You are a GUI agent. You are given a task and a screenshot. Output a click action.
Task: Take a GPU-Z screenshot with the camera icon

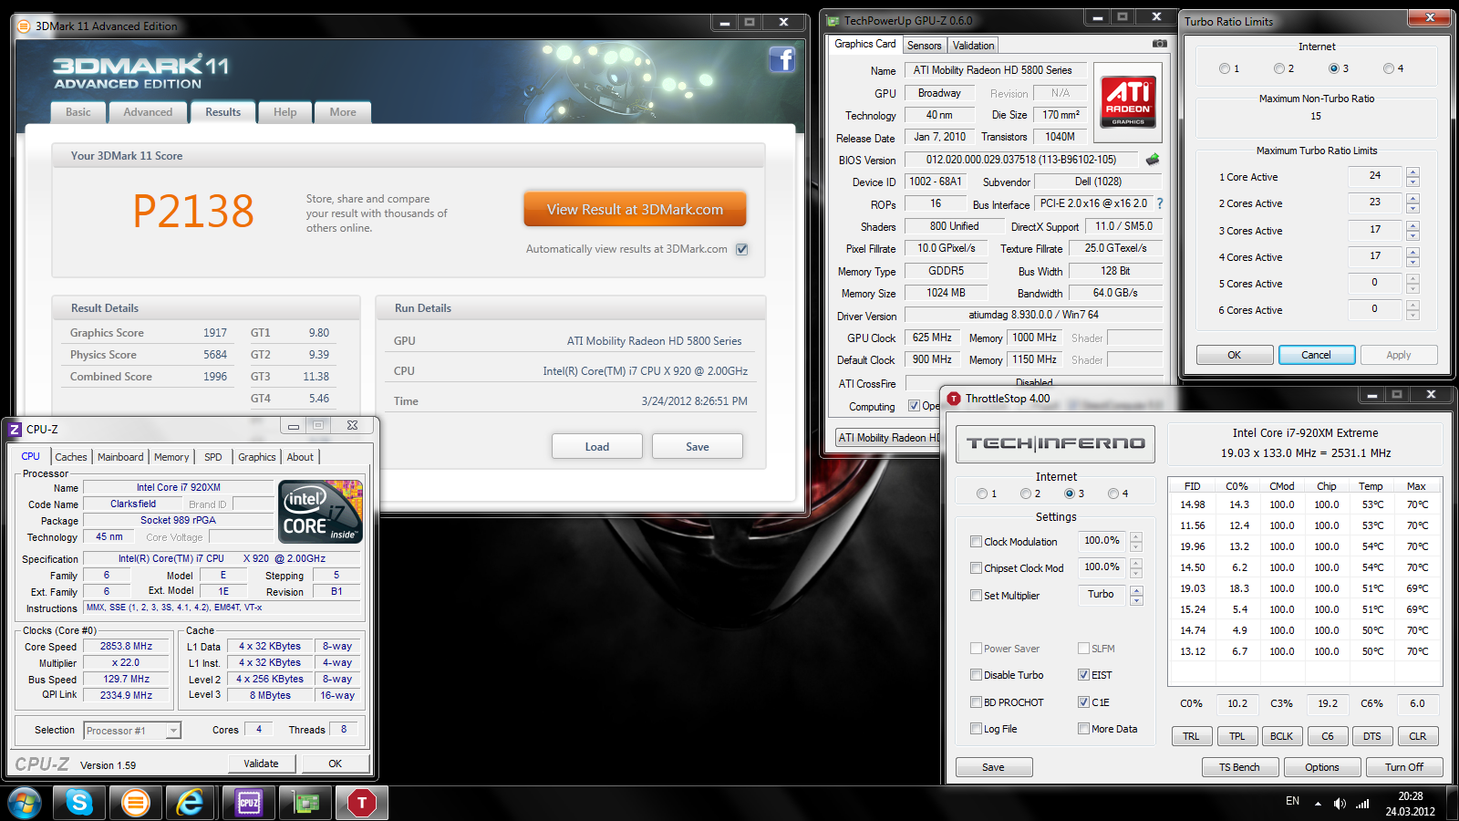tap(1159, 44)
